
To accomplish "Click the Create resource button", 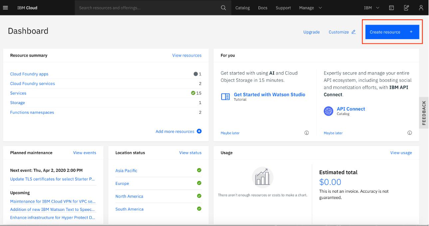I will (x=392, y=32).
